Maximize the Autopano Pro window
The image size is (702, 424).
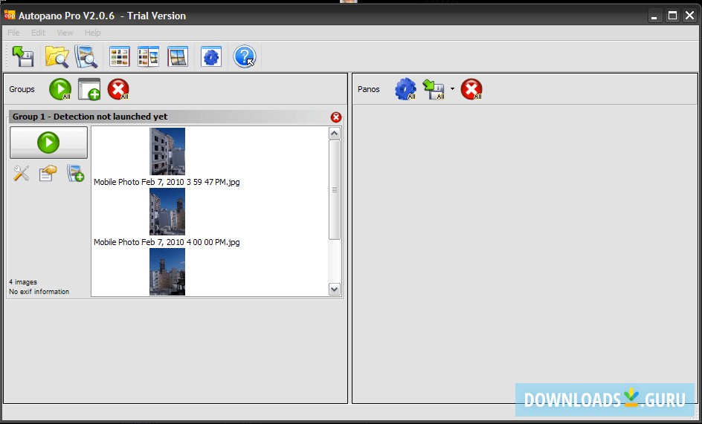pos(672,16)
